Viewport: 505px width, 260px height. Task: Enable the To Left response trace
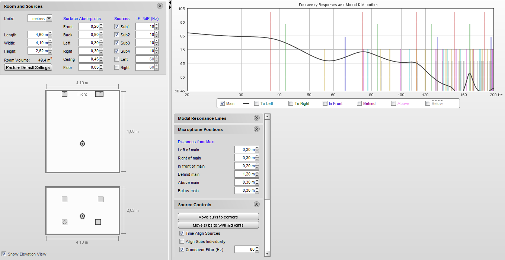[x=256, y=103]
